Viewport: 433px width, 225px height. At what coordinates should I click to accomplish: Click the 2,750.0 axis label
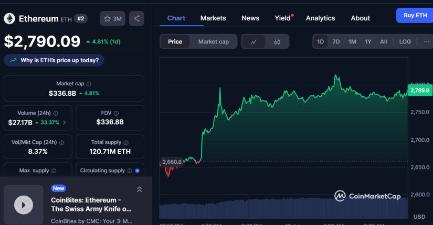420,112
